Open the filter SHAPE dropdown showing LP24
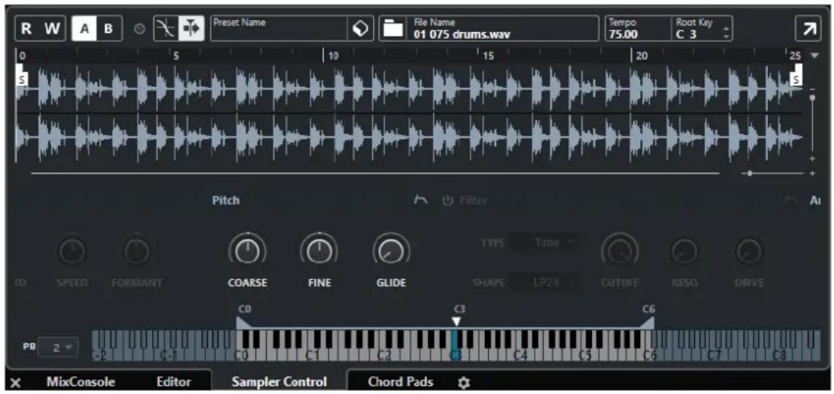 point(544,283)
